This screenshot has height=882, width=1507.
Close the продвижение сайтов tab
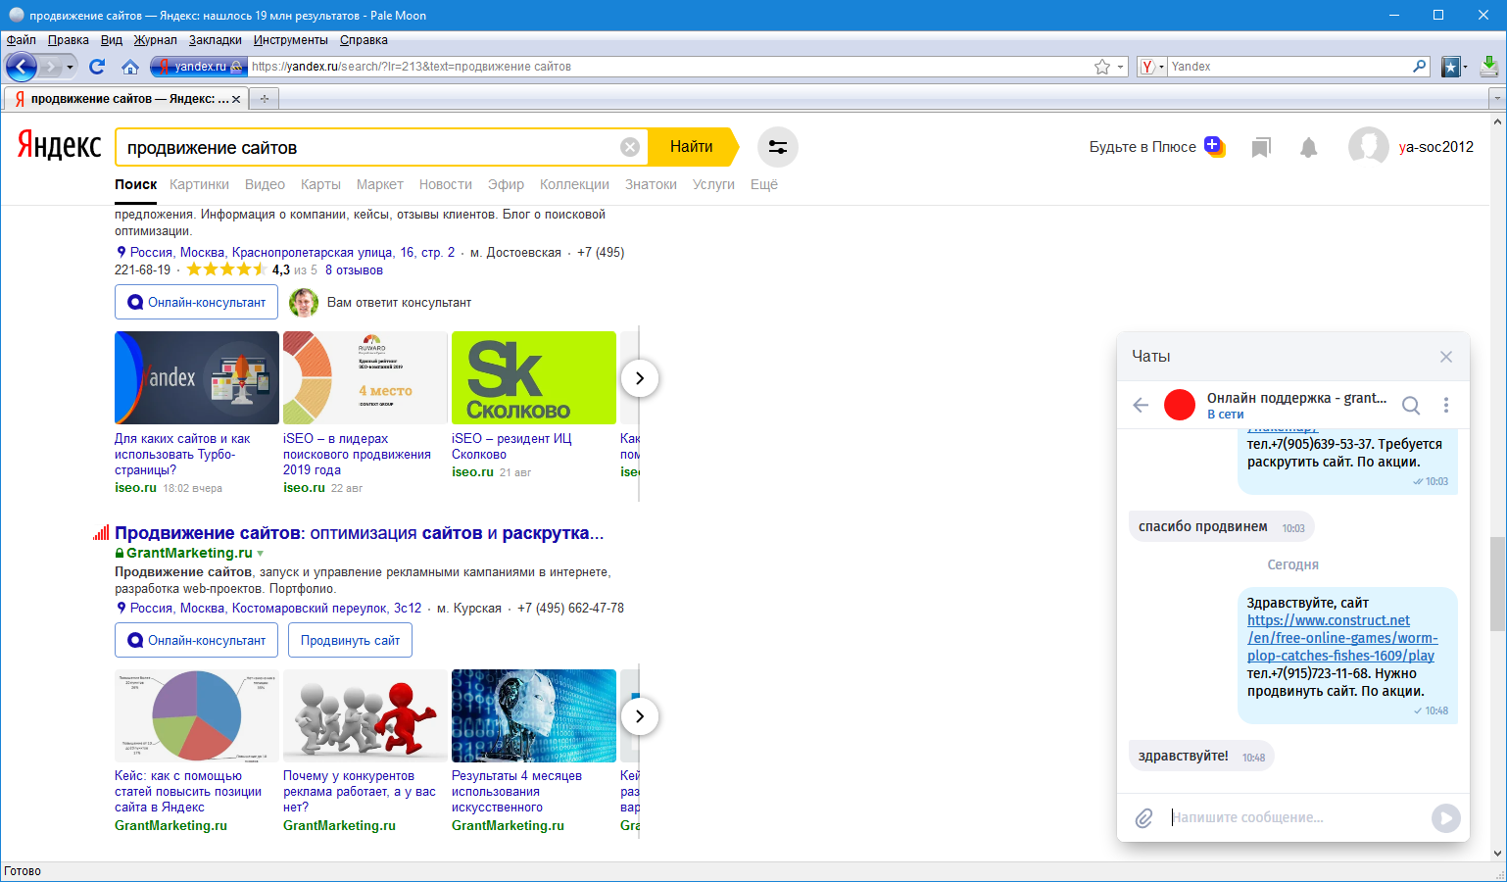pos(236,99)
